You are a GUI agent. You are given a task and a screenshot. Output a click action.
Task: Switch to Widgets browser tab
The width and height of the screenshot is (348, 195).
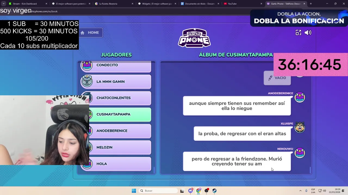(x=157, y=4)
